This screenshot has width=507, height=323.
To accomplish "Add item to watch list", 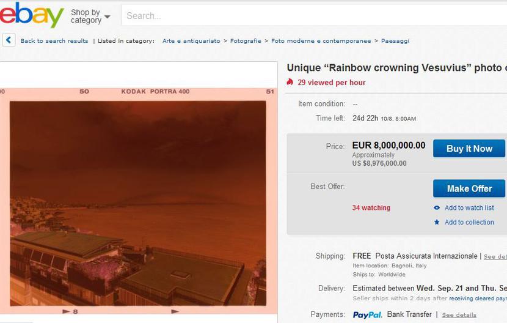I will click(x=469, y=207).
